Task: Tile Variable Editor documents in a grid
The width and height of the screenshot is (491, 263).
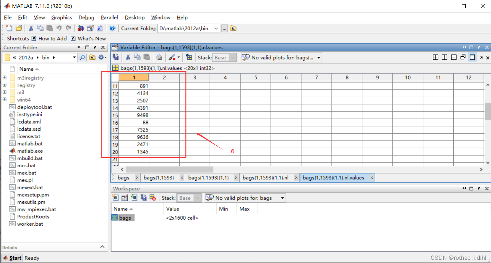Action: pos(436,57)
